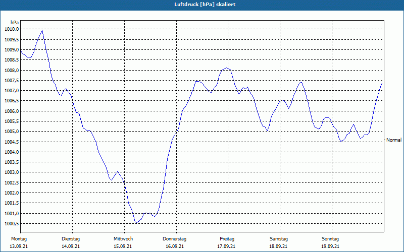Click the 1001,5 axis value
Viewport: 404px width, 252px height.
pos(12,203)
